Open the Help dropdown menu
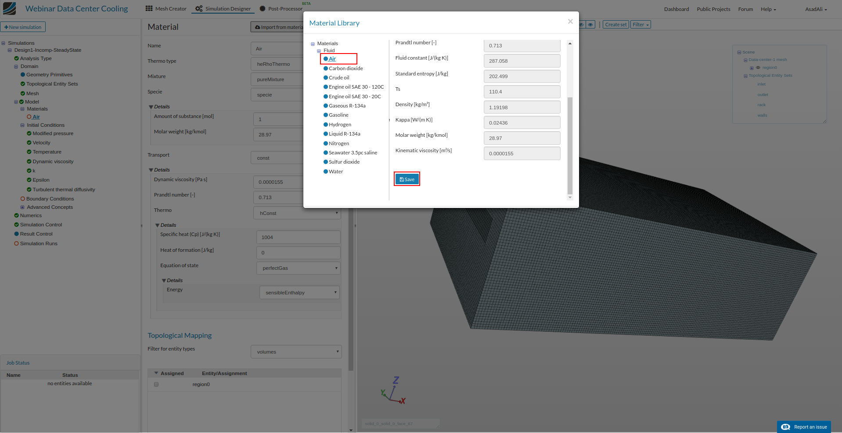The height and width of the screenshot is (433, 842). 768,9
